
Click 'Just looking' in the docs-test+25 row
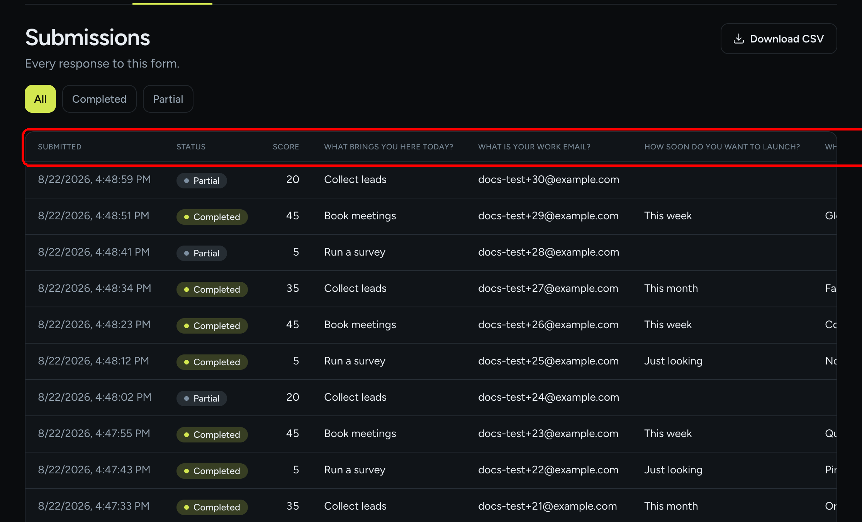coord(673,361)
